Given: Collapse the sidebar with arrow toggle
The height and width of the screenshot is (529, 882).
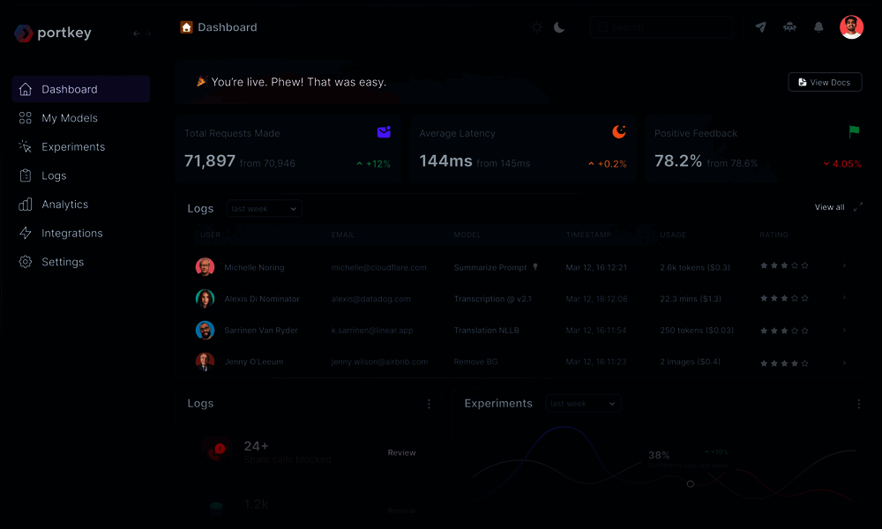Looking at the screenshot, I should pos(142,34).
